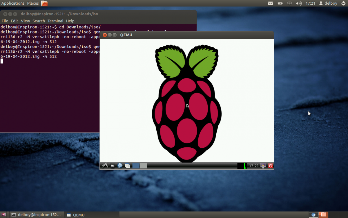Switch to the delboy@Inspiron terminal taskbar button

[36, 215]
